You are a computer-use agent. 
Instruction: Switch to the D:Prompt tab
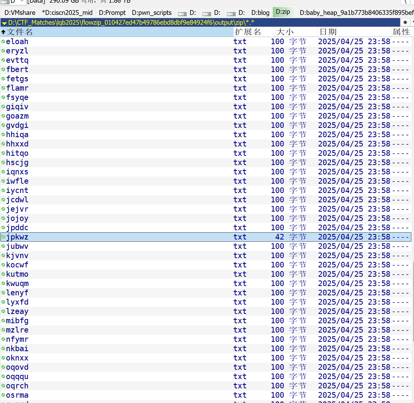tap(112, 12)
